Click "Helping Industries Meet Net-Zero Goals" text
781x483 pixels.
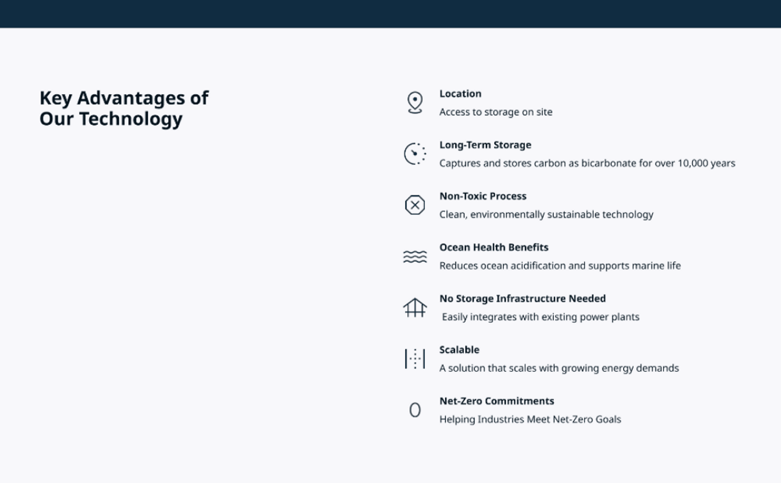tap(530, 419)
